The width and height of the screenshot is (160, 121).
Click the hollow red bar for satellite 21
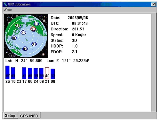click(x=47, y=73)
